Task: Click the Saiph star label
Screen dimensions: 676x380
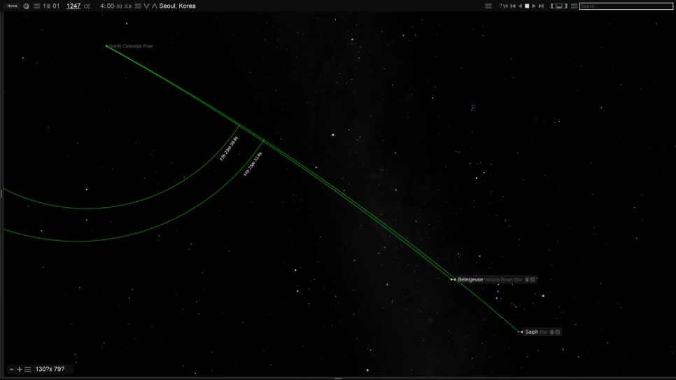Action: [531, 332]
